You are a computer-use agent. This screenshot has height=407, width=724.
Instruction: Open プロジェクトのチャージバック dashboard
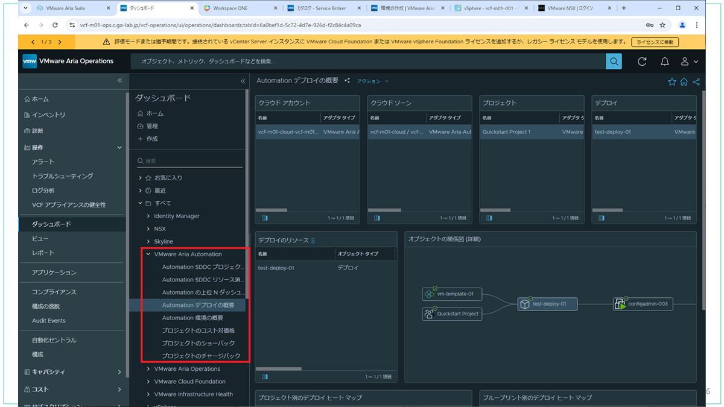pos(201,356)
